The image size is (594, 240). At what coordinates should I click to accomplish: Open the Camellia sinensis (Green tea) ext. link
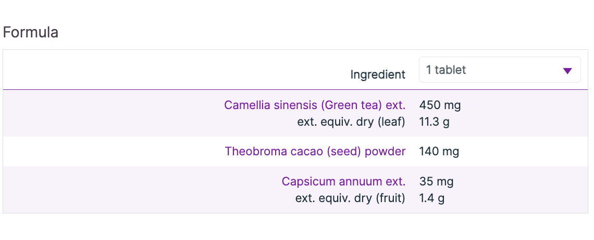(314, 105)
